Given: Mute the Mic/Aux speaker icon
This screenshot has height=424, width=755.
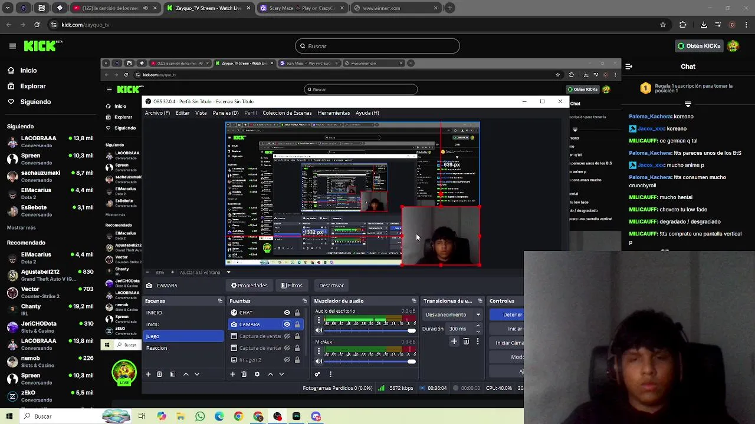Looking at the screenshot, I should click(x=319, y=361).
